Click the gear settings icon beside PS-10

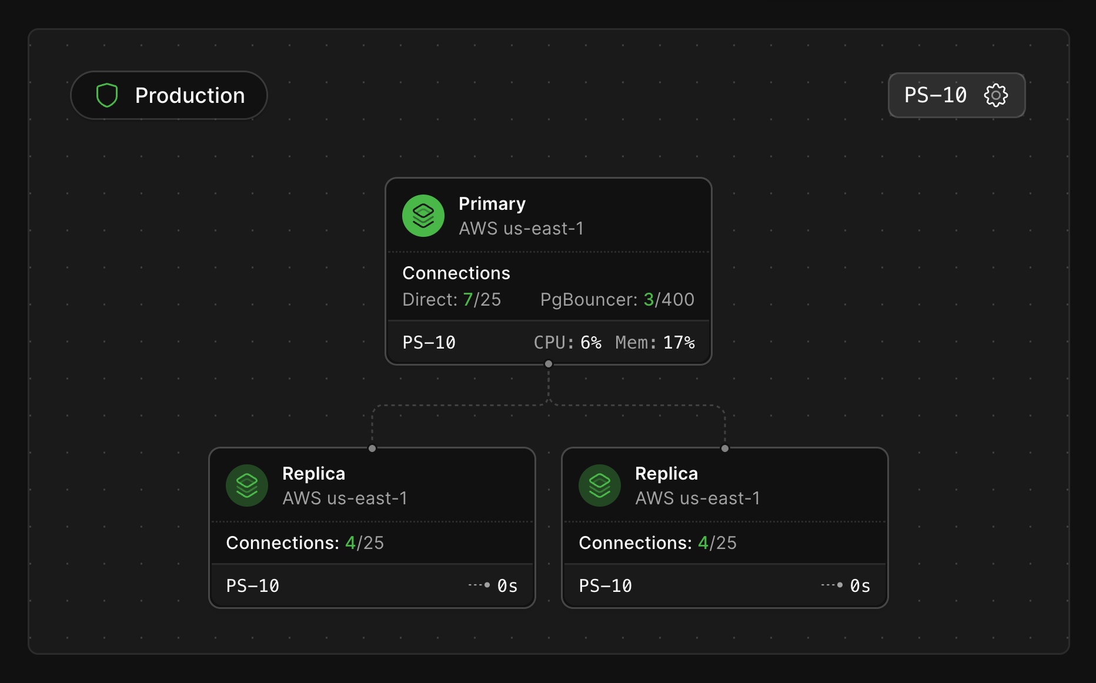pos(995,95)
